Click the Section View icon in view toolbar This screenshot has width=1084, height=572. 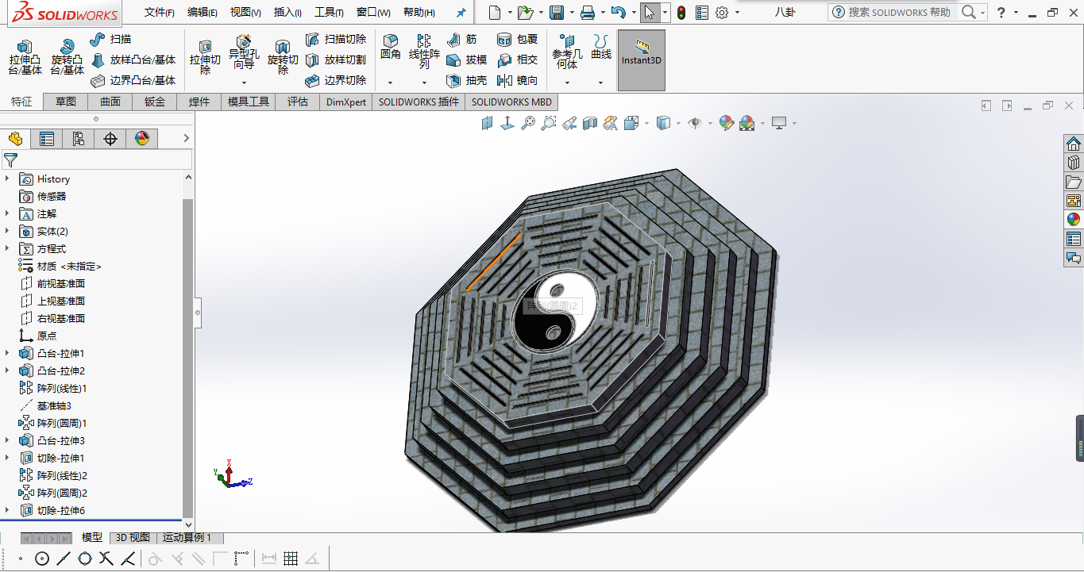[x=589, y=123]
